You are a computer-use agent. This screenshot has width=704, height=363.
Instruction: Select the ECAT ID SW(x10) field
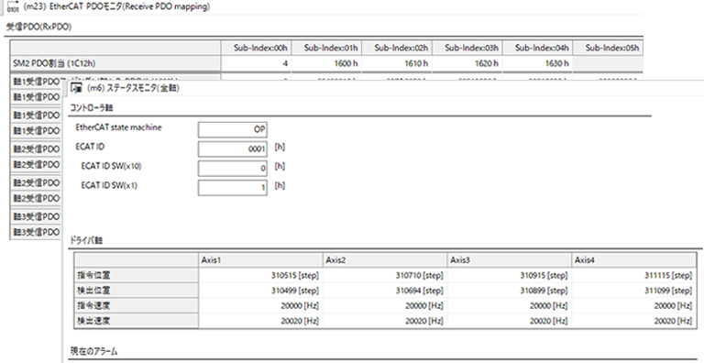click(x=233, y=169)
